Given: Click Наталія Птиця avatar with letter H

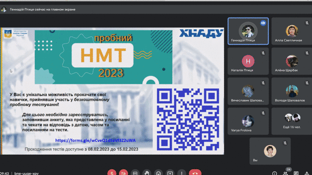Looking at the screenshot, I should pos(248,61).
